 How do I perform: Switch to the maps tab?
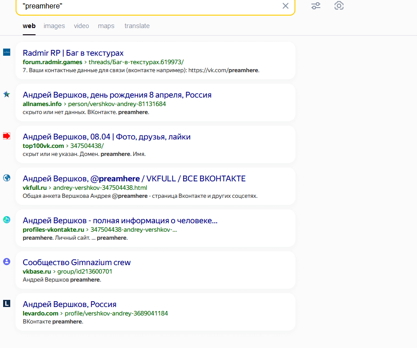coord(106,26)
